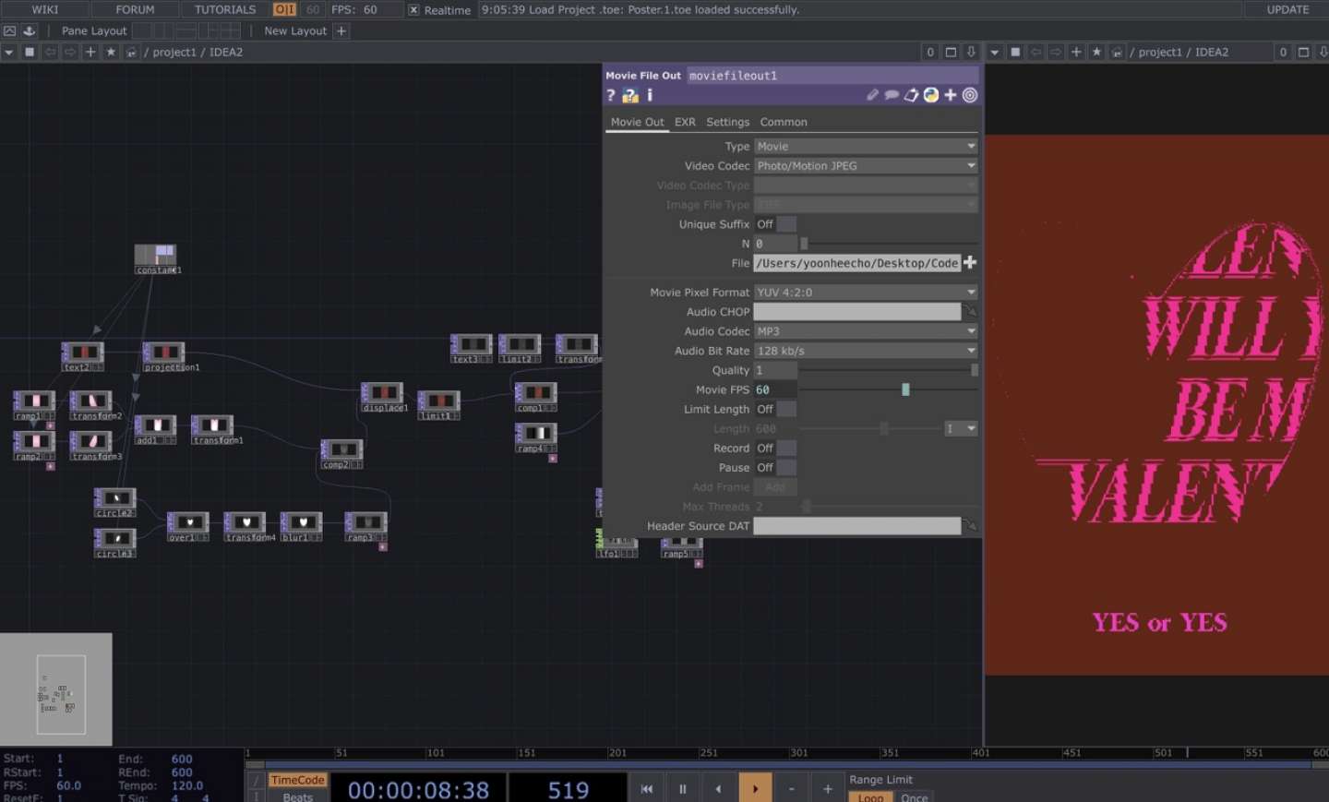Click the target viewer-active icon in header

[970, 95]
